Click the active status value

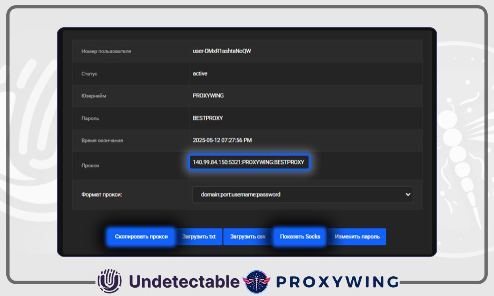click(200, 73)
